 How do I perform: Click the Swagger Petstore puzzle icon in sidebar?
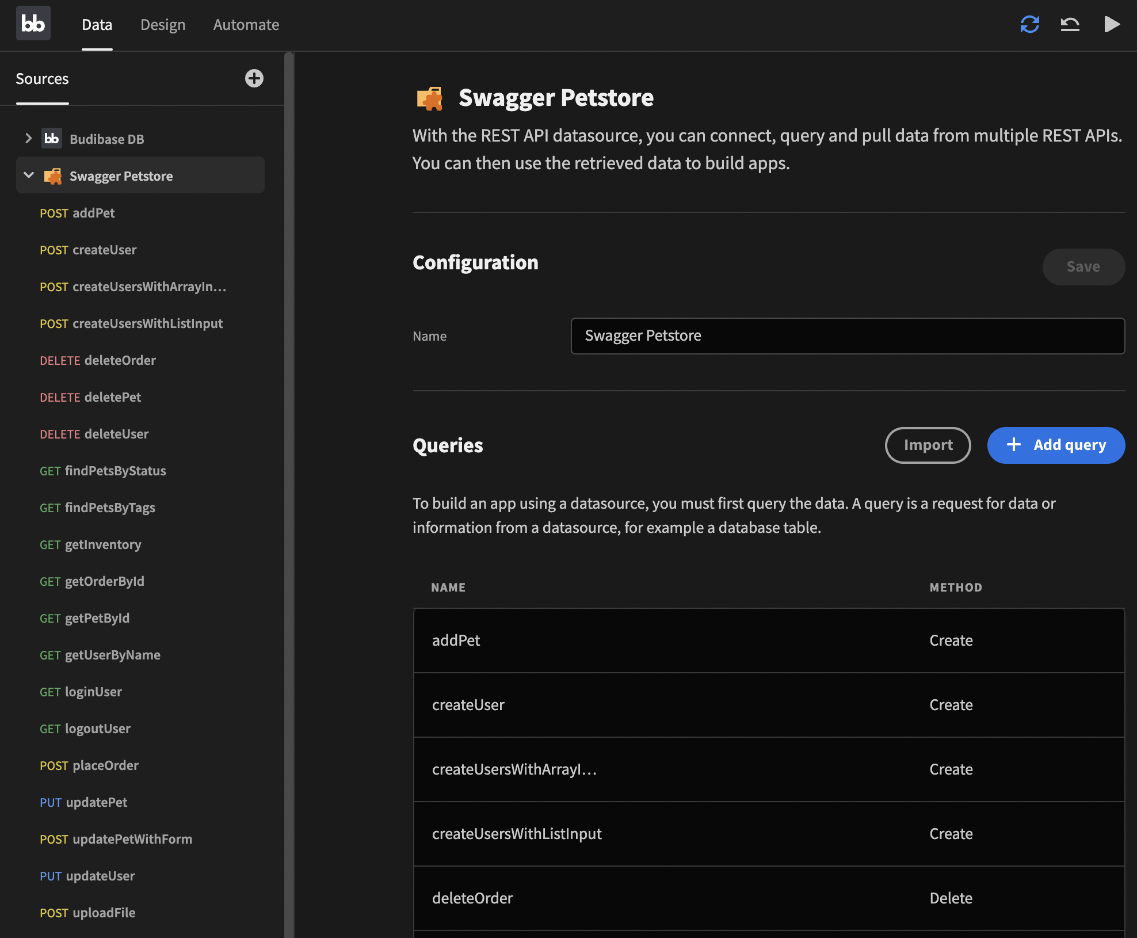[53, 176]
